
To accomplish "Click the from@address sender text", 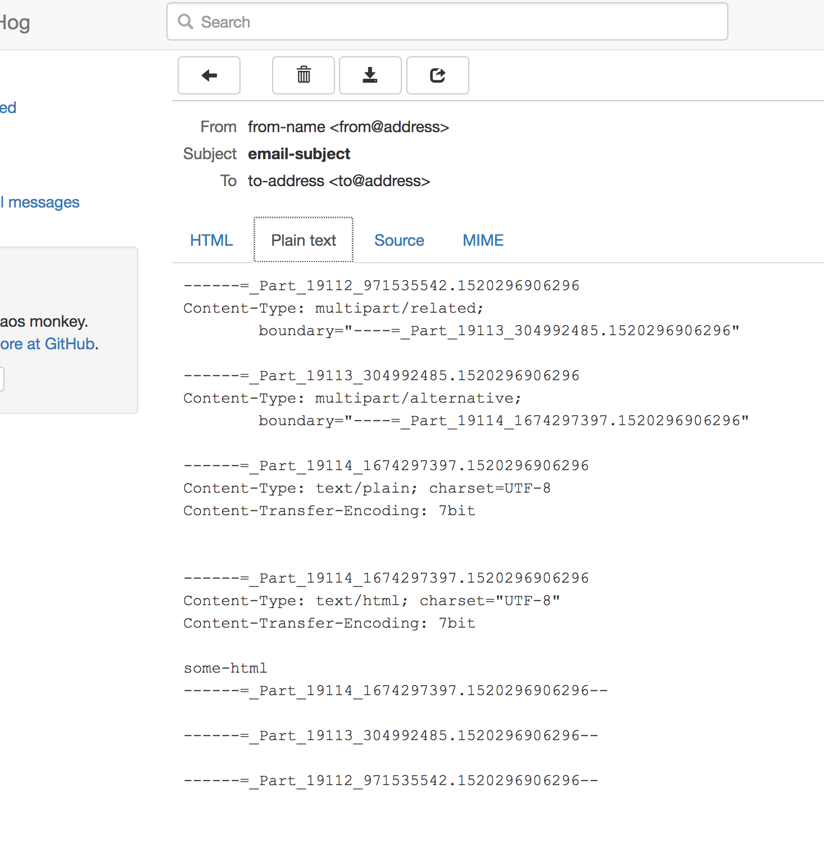I will [x=348, y=127].
